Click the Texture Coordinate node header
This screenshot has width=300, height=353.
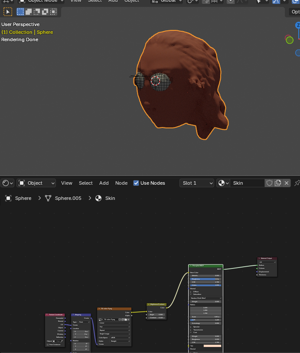[x=55, y=314]
